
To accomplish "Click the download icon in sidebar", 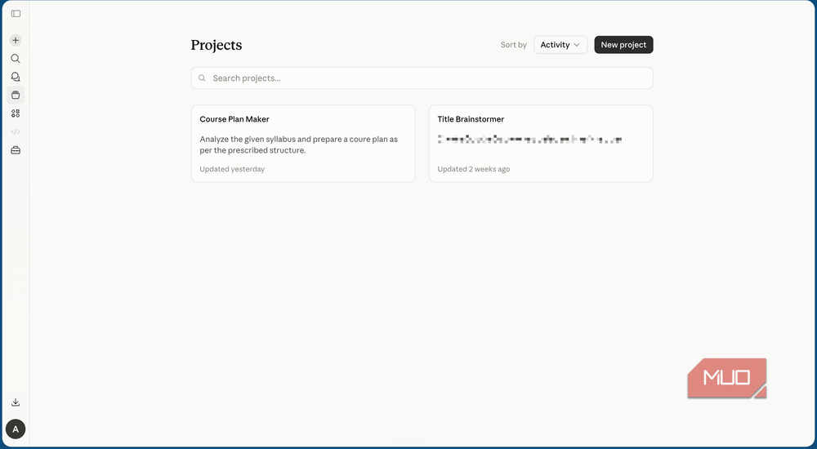I will point(16,402).
